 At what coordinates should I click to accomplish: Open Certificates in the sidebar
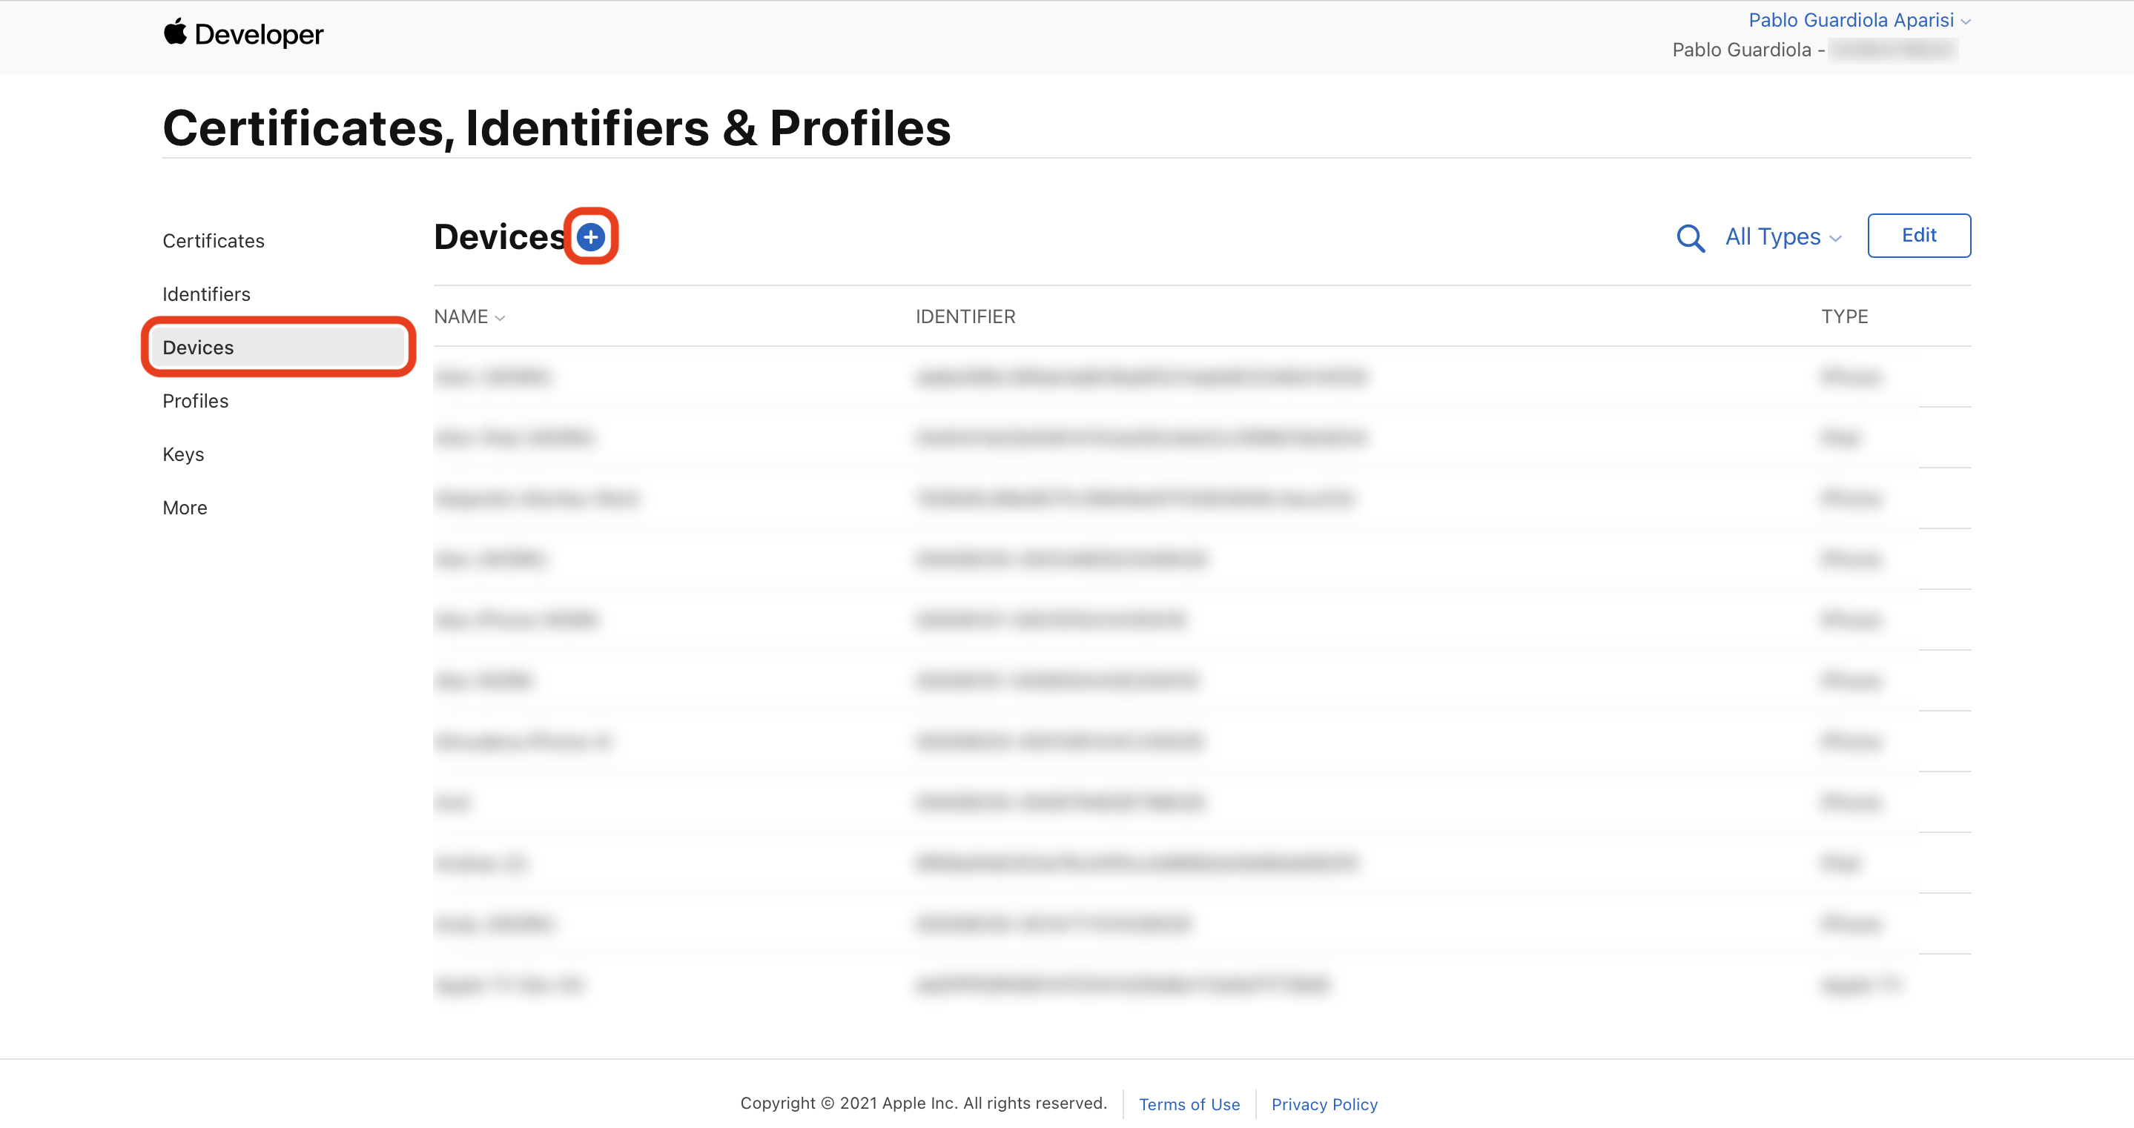(x=213, y=241)
